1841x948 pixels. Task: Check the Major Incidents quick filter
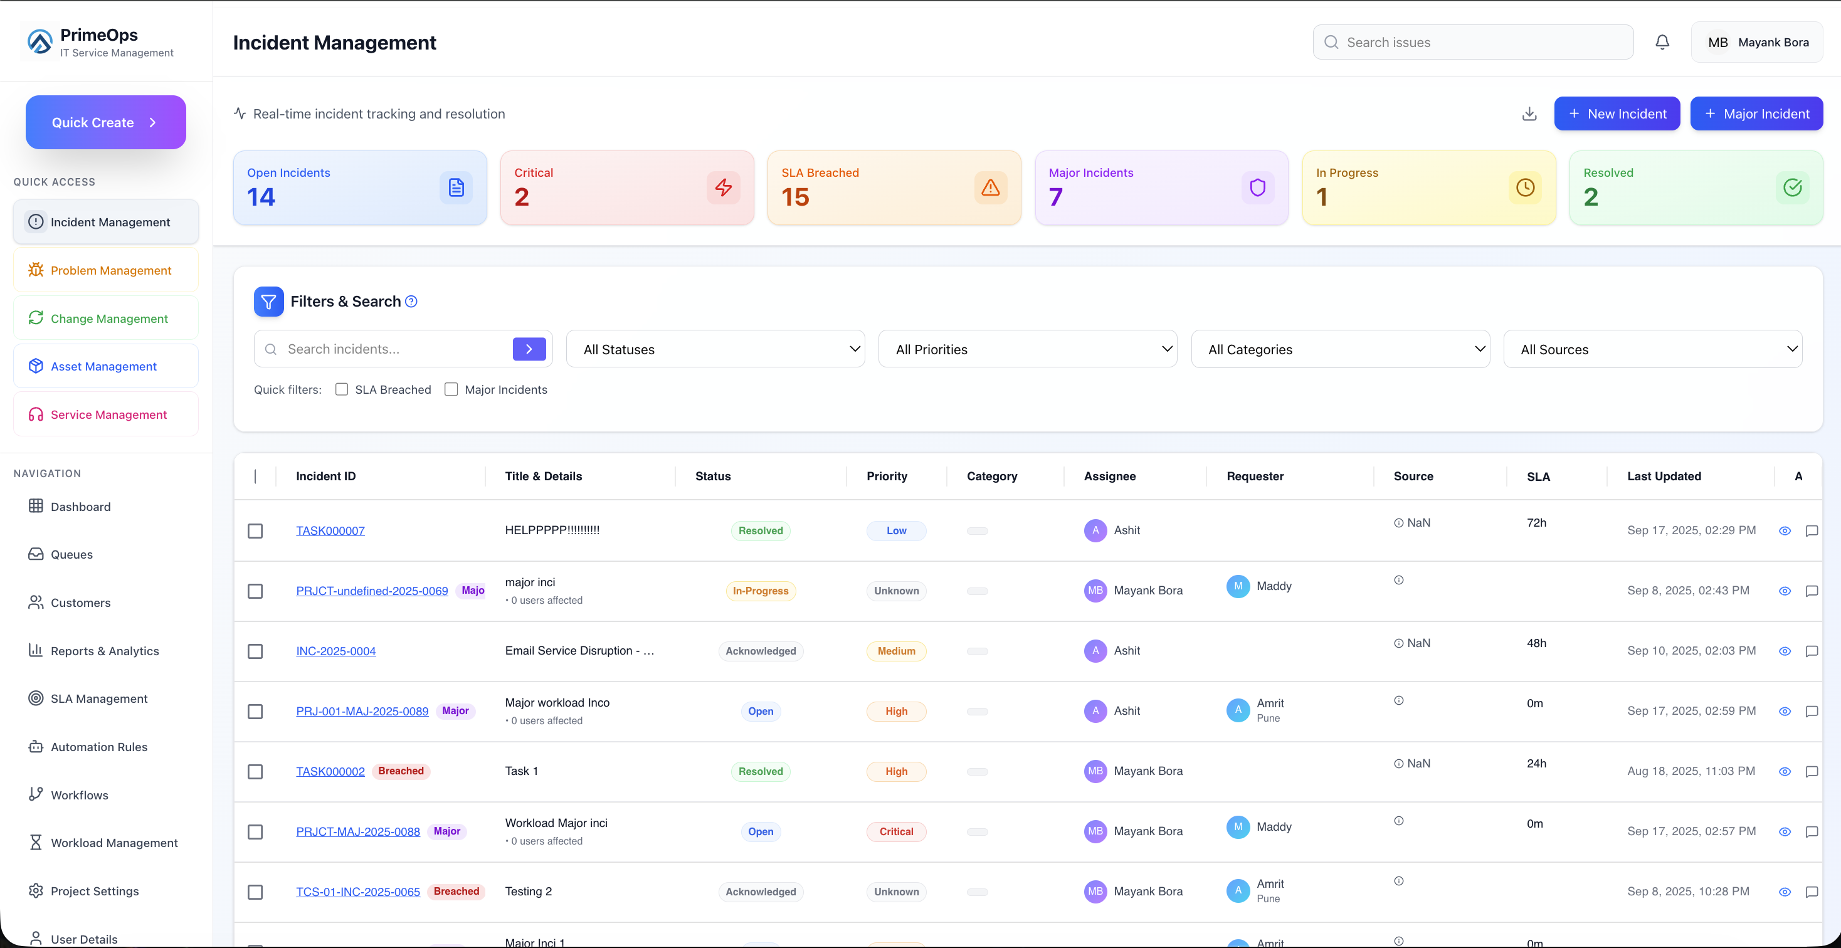pyautogui.click(x=451, y=389)
